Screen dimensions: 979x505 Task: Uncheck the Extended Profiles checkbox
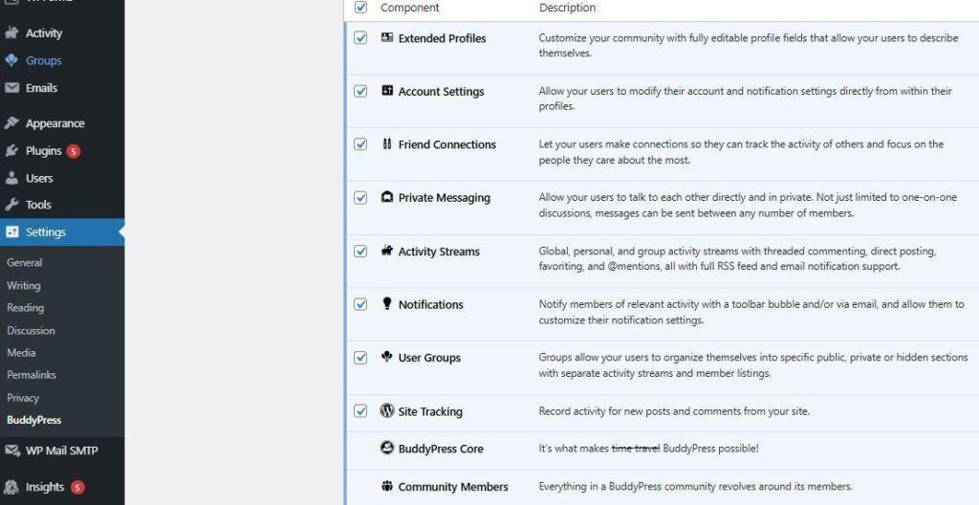360,37
